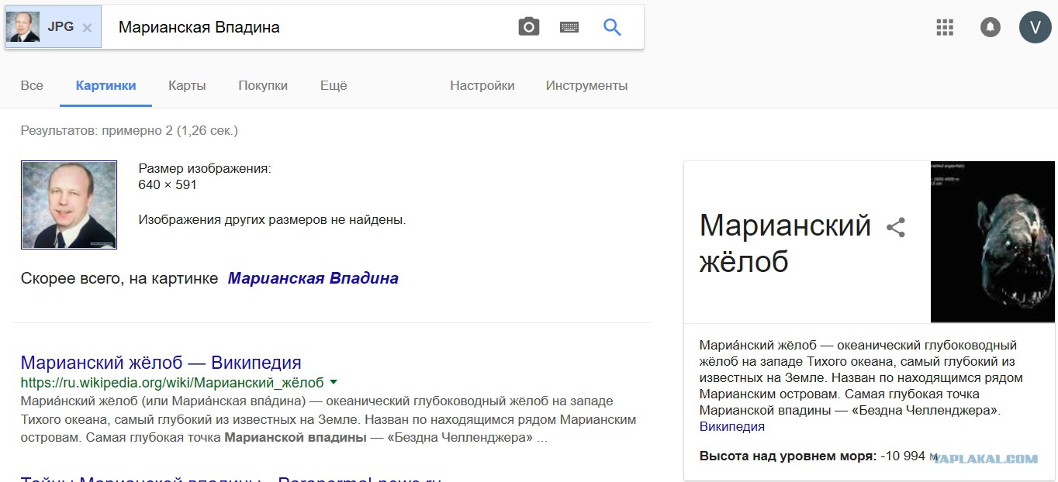Open the deep-sea fish image in knowledge panel
Viewport: 1058px width, 482px height.
point(993,242)
